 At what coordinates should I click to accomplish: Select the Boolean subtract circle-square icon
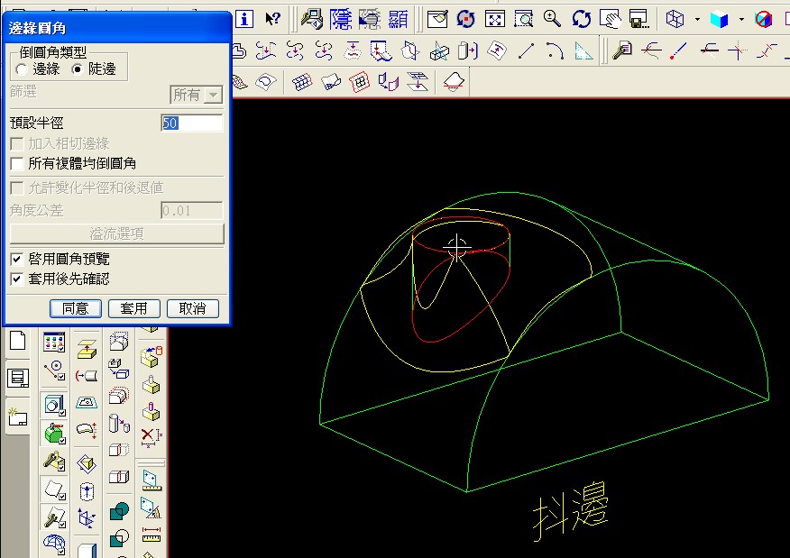pos(119,538)
